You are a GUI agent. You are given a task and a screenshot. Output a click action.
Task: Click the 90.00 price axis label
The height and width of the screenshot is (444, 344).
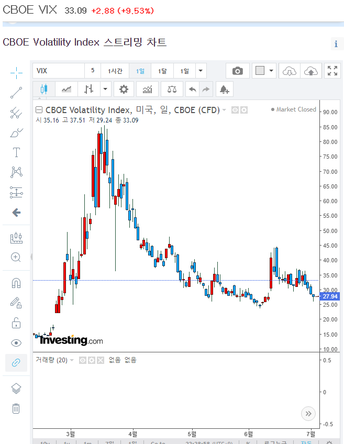click(x=330, y=112)
